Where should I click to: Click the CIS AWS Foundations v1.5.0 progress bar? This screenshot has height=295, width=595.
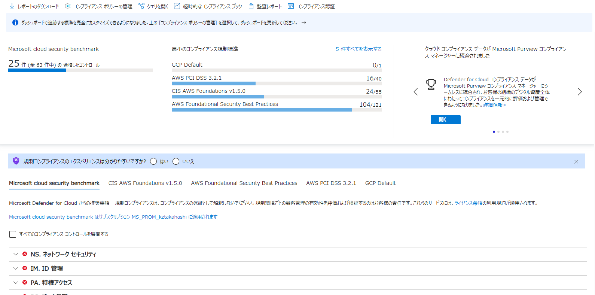click(x=277, y=97)
